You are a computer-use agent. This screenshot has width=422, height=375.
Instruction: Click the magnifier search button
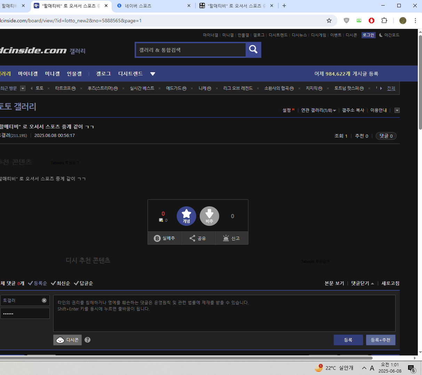(x=253, y=50)
